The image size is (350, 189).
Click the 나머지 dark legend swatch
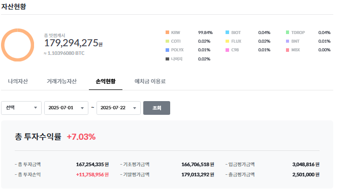(x=167, y=59)
